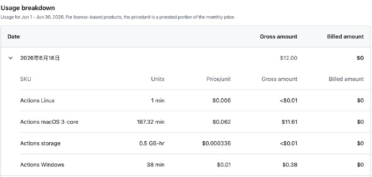Select the $0.000336 price per unit
Screen dimensions: 372x177
(216, 143)
